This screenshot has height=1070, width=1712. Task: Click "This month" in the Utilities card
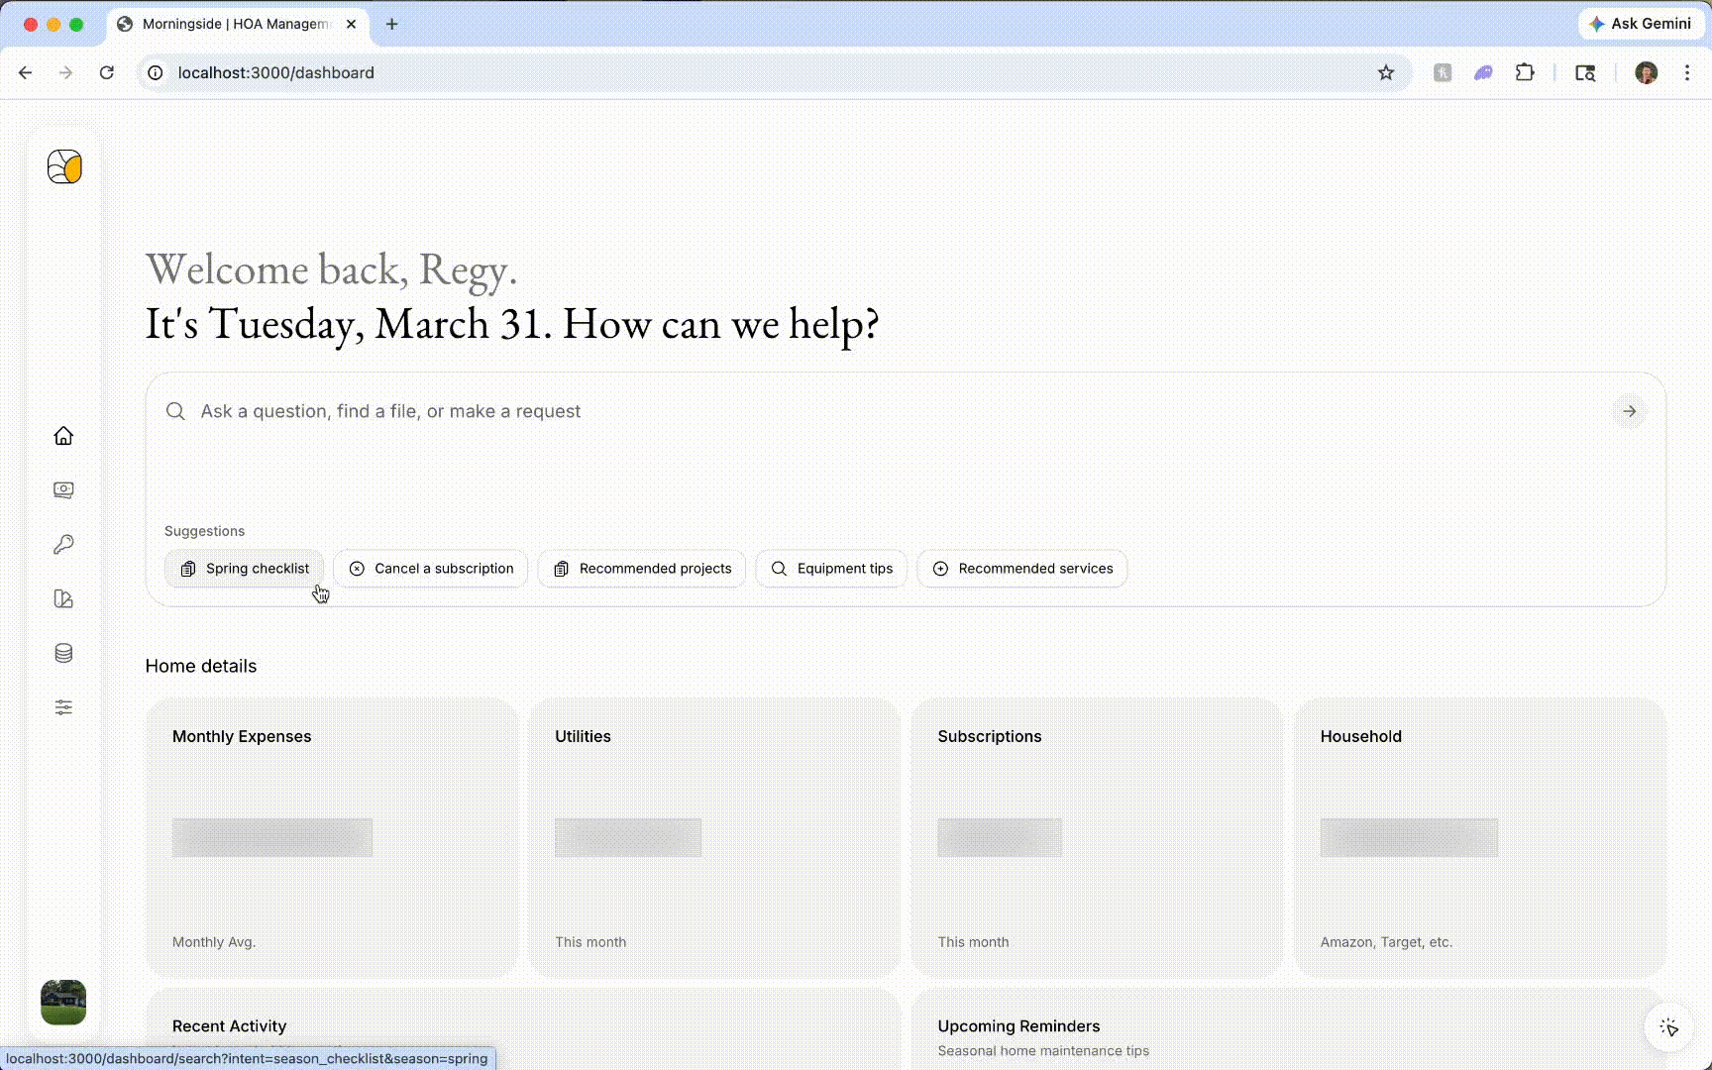(x=590, y=942)
